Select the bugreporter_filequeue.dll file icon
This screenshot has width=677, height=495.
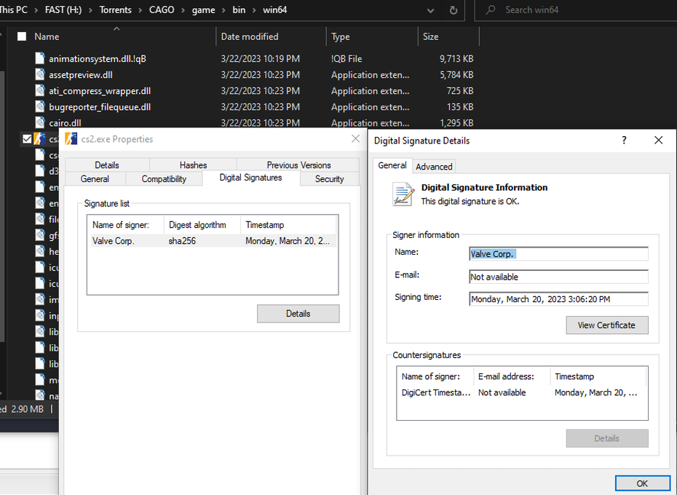pos(41,107)
